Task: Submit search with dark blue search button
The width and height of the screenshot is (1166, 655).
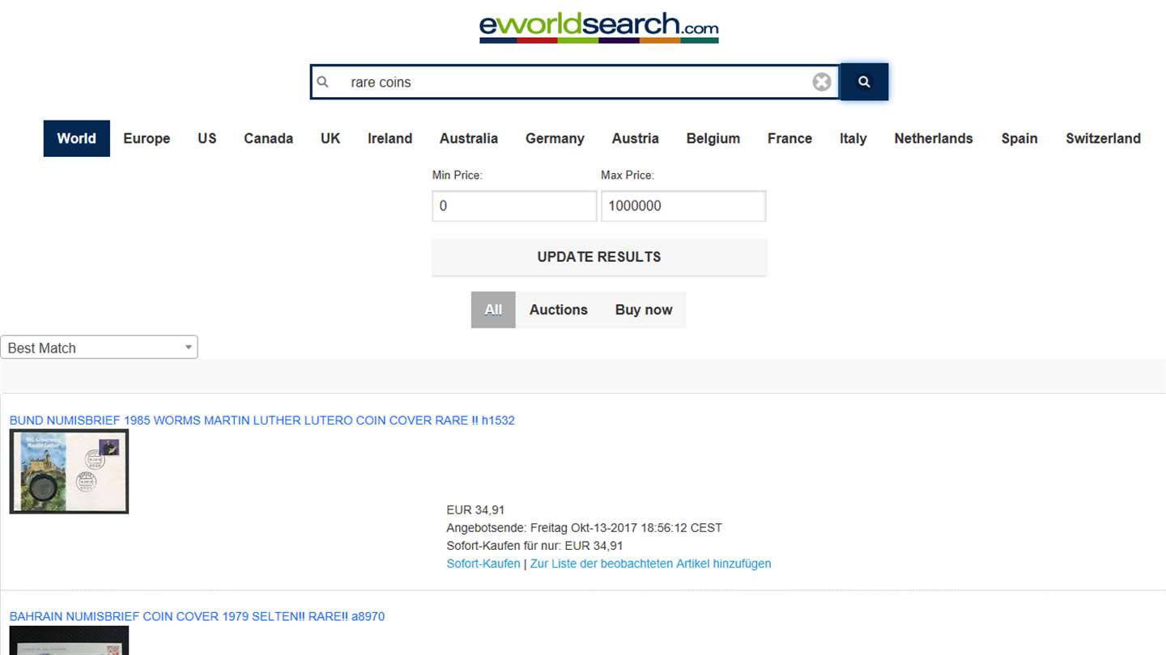Action: pyautogui.click(x=864, y=82)
